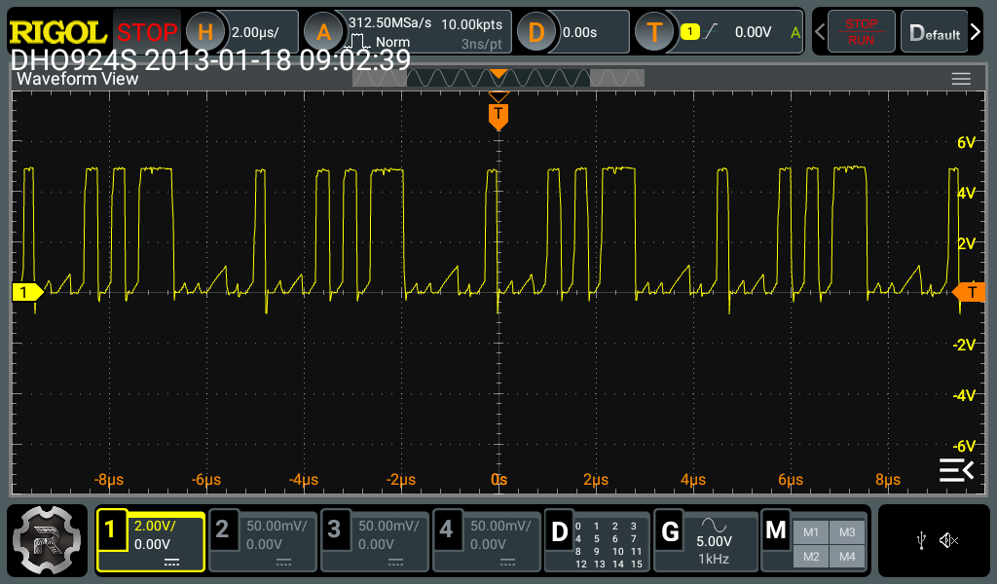Open the digital channels 0-15 grid
The height and width of the screenshot is (584, 997).
point(609,545)
